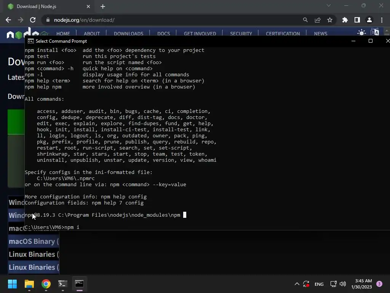Reload the Node.js download page
Viewport: 390px width, 293px height.
[33, 20]
